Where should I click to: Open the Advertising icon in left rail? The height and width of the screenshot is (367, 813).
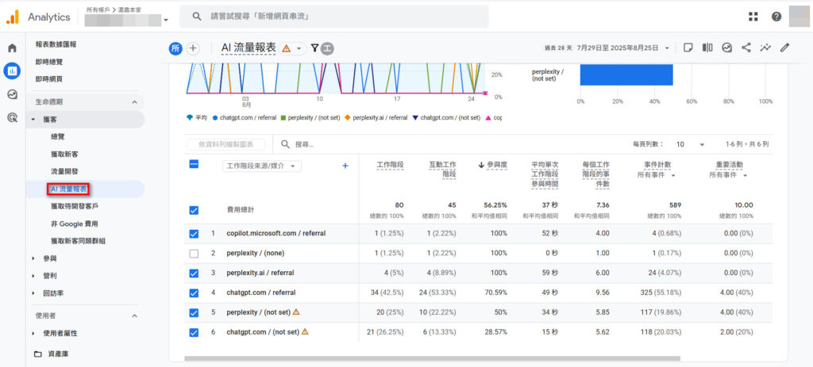[x=12, y=118]
